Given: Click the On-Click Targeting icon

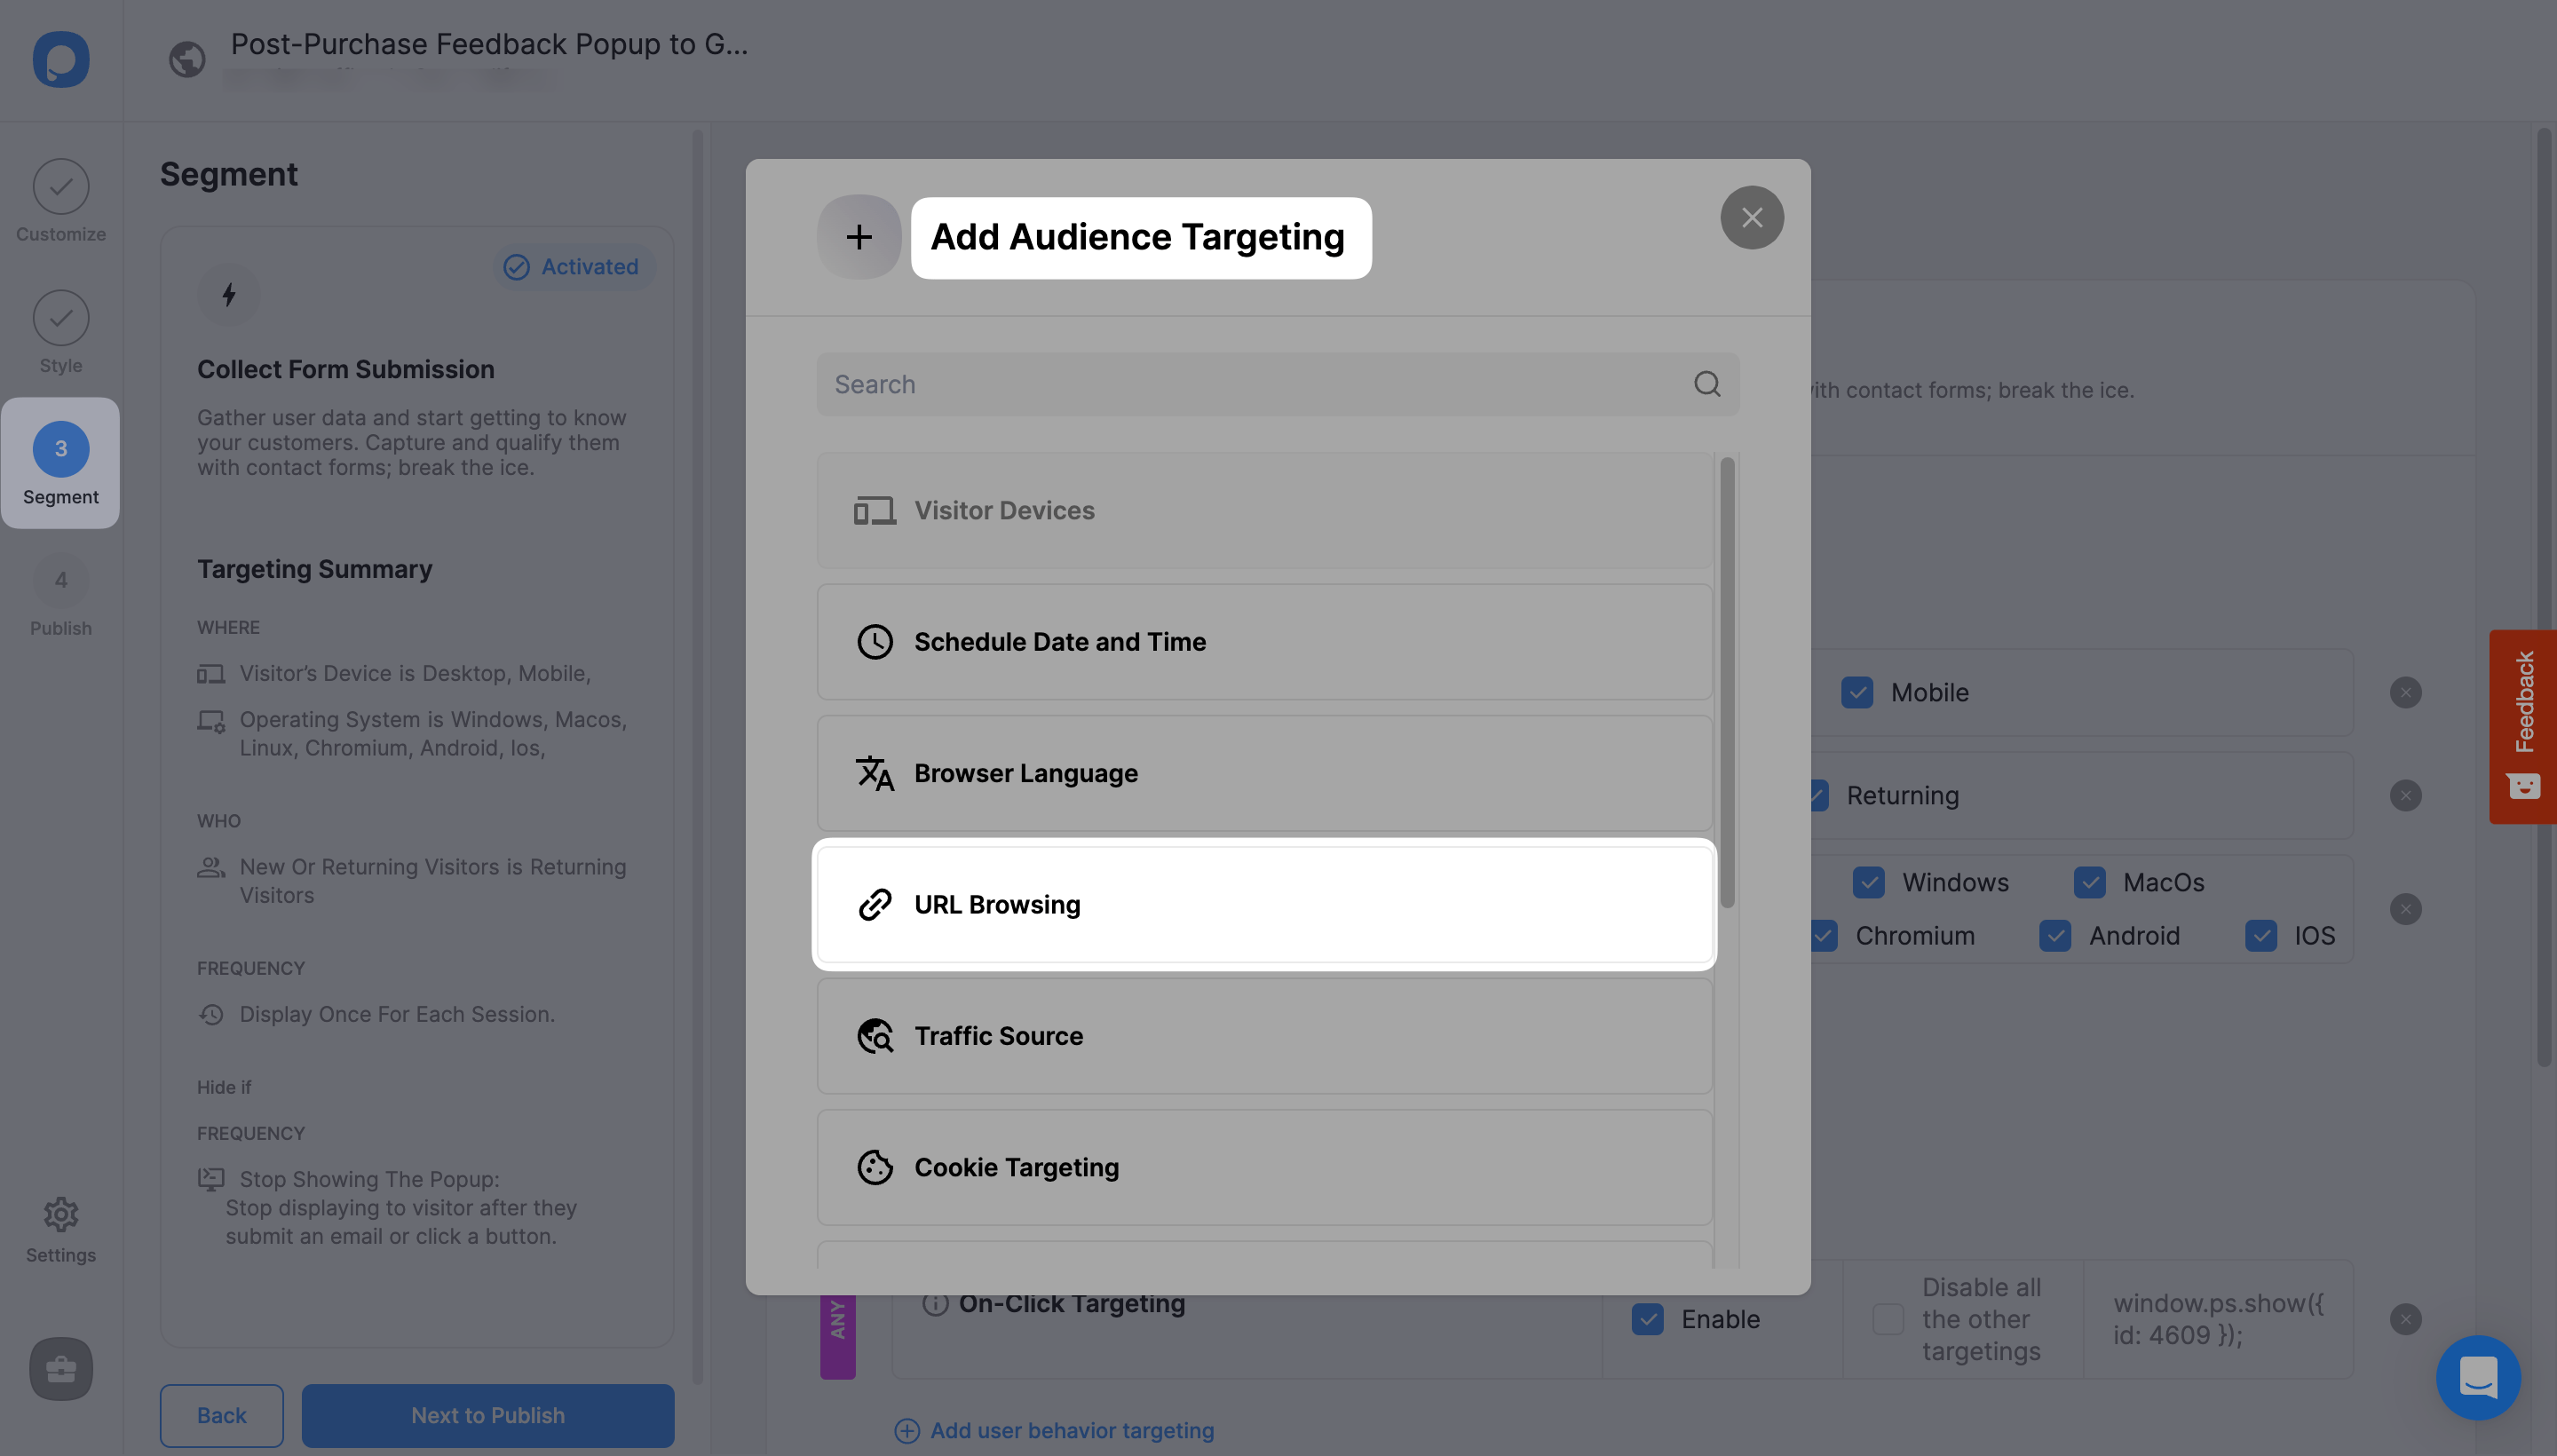Looking at the screenshot, I should (x=932, y=1303).
